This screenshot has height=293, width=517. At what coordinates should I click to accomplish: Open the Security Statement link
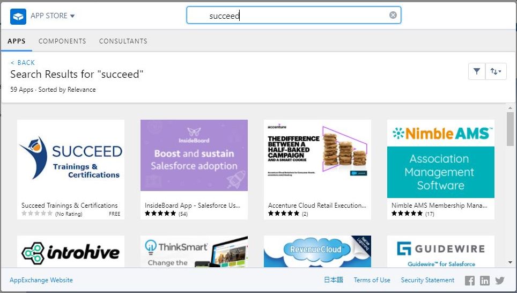pyautogui.click(x=427, y=280)
